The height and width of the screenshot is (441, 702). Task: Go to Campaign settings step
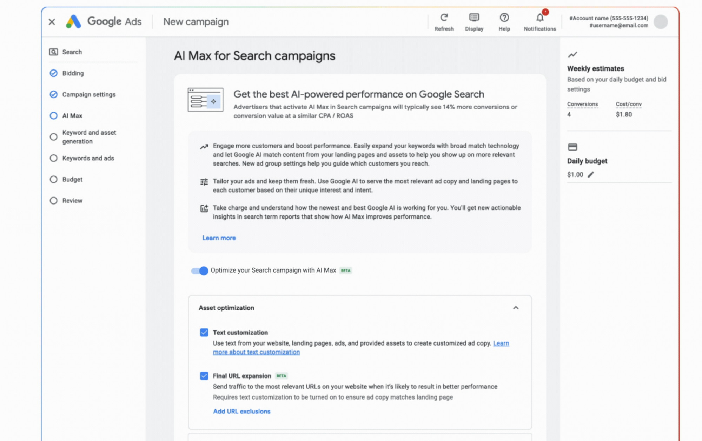(x=89, y=95)
